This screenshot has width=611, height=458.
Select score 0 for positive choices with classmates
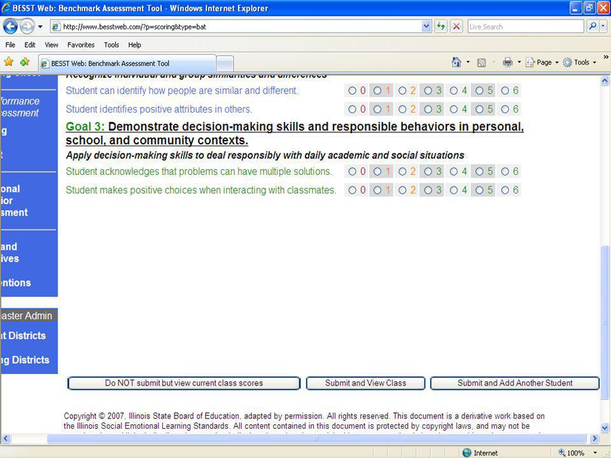[352, 190]
